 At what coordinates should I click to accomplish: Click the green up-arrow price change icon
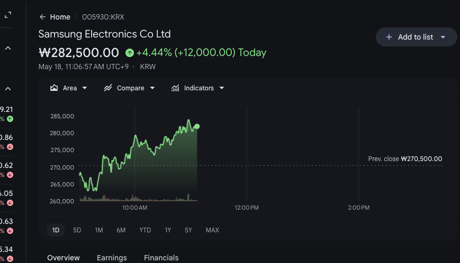pyautogui.click(x=130, y=53)
